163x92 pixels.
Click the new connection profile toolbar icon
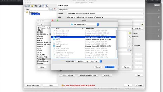click(x=26, y=6)
